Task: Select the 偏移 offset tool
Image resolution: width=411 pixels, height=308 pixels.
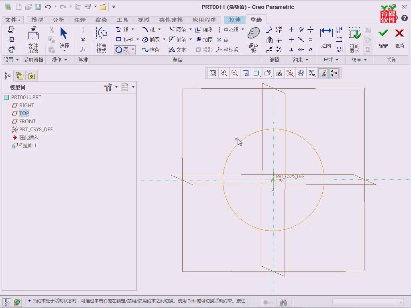Action: click(204, 30)
